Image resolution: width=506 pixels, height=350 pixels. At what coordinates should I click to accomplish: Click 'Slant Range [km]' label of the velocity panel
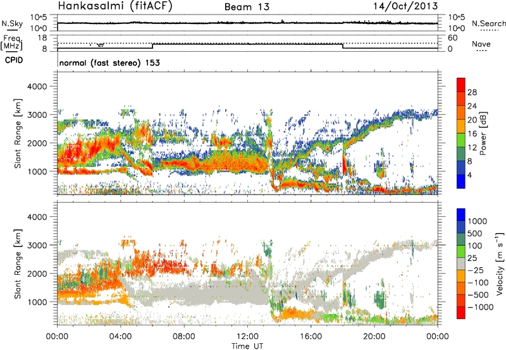pyautogui.click(x=18, y=263)
